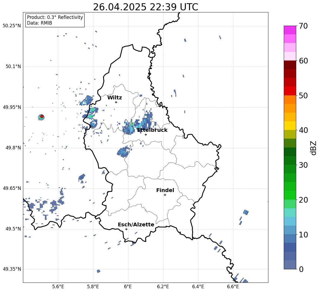
Task: Click the 49.35°N latitude label
Action: point(12,269)
